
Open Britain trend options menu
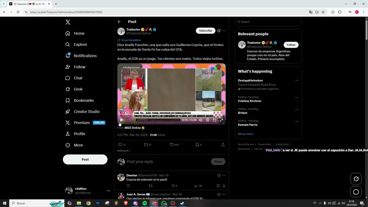(297, 109)
